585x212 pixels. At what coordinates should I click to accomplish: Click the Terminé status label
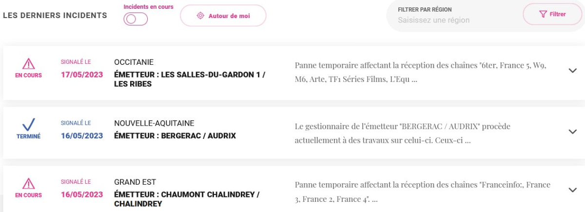29,136
